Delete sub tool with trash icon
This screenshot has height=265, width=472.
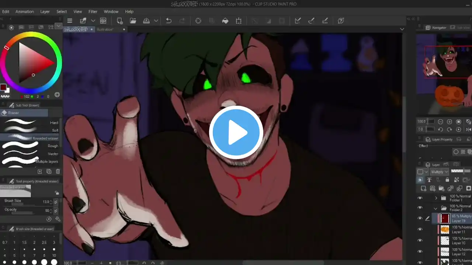click(58, 172)
